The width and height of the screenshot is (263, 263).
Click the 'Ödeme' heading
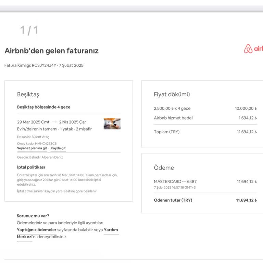164,168
